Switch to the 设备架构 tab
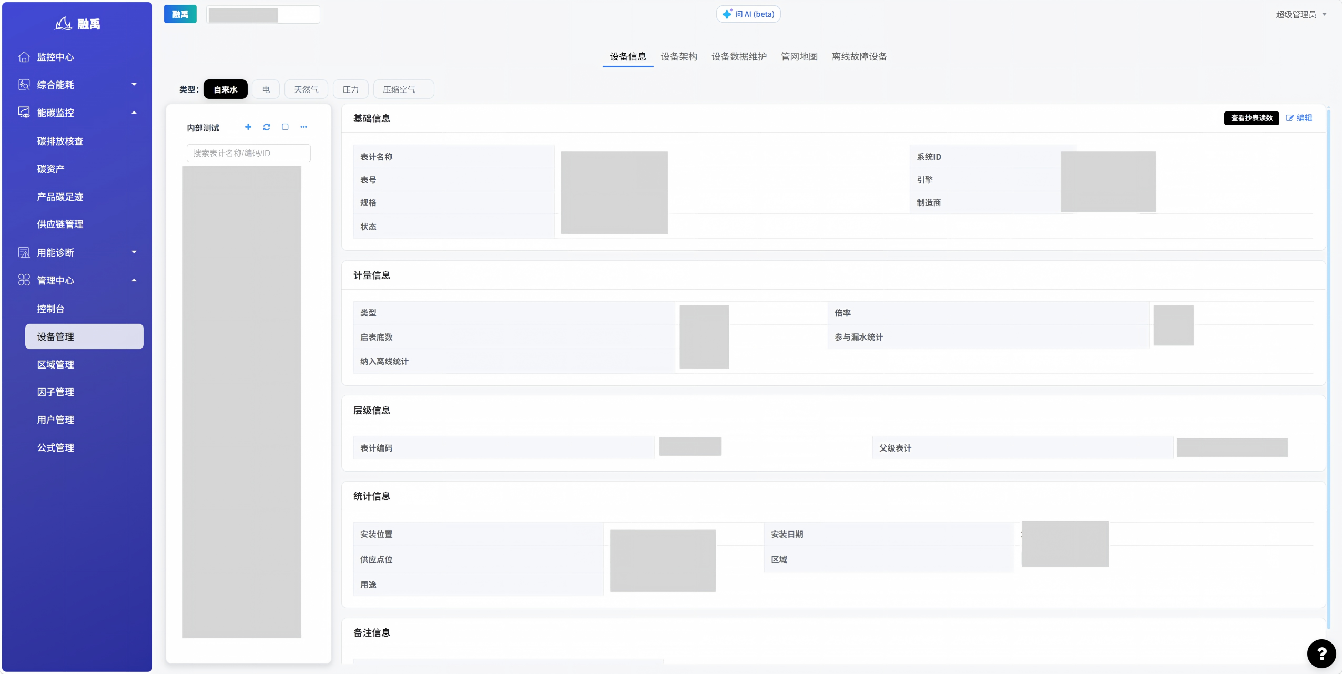 coord(679,56)
